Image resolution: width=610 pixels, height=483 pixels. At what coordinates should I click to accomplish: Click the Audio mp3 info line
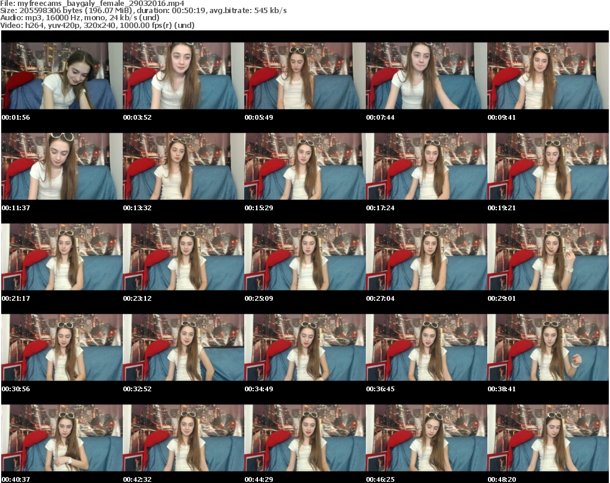(80, 18)
